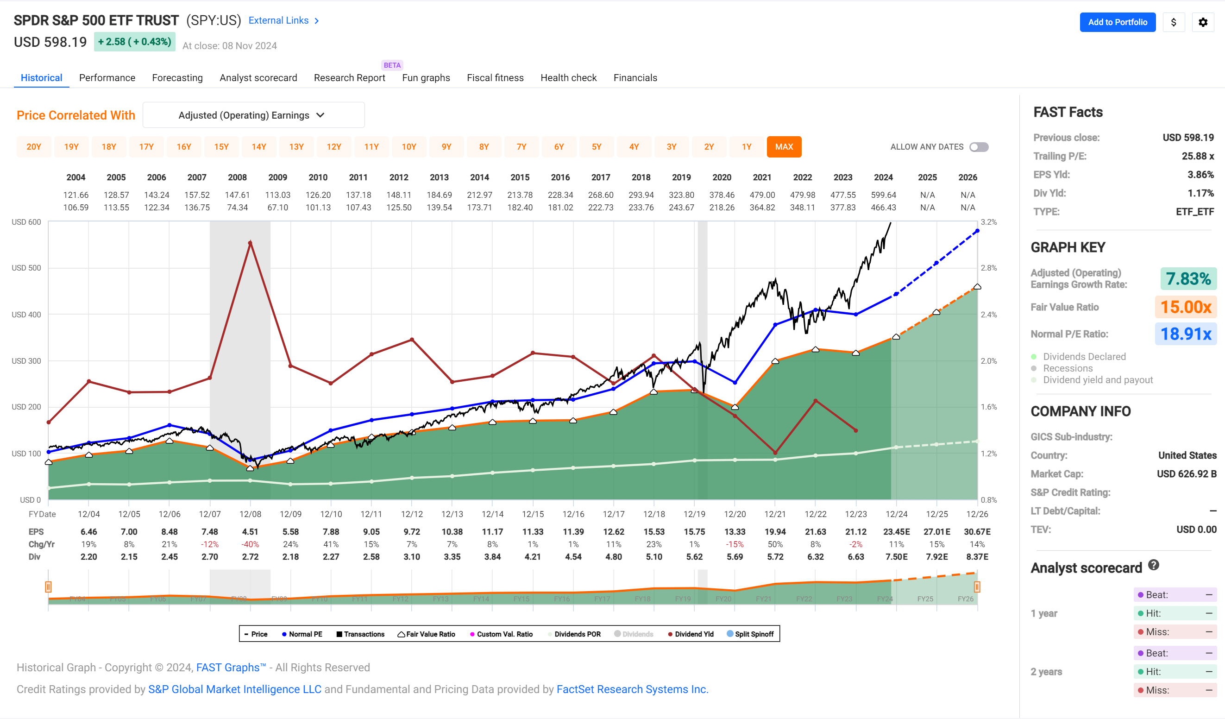Open Adjusted (Operating) Earnings dropdown

253,115
